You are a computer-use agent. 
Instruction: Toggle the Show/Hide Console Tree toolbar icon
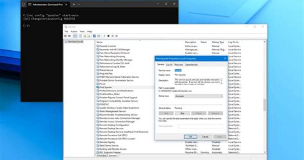tap(75, 36)
